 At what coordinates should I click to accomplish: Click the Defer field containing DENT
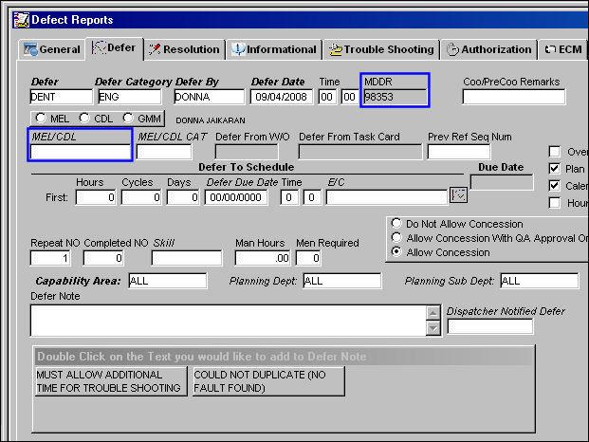(x=62, y=97)
